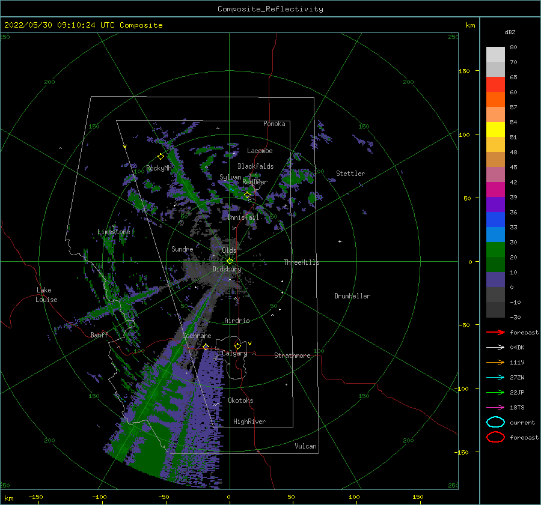The height and width of the screenshot is (505, 541).
Task: Choose the purple 36-39 dBZ color swatch
Action: [x=495, y=204]
